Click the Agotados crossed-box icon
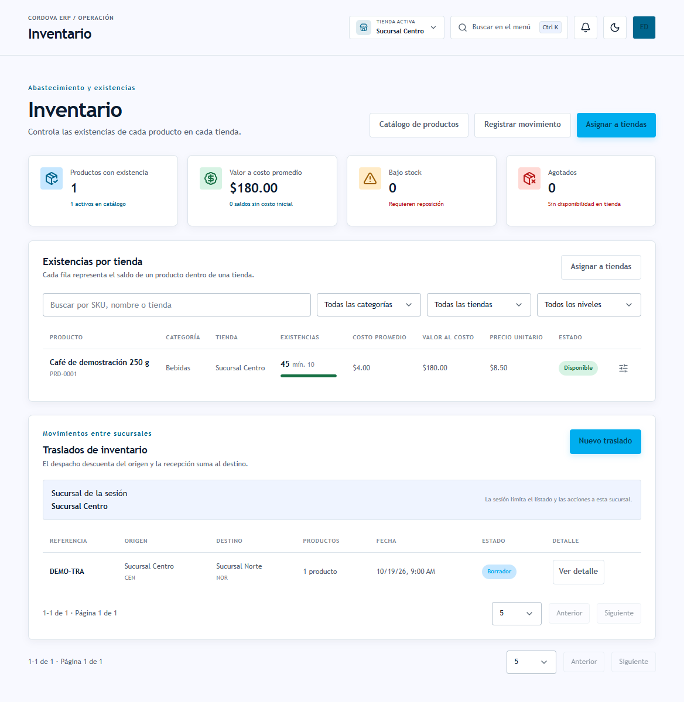Screen dimensions: 684x702 [x=529, y=178]
